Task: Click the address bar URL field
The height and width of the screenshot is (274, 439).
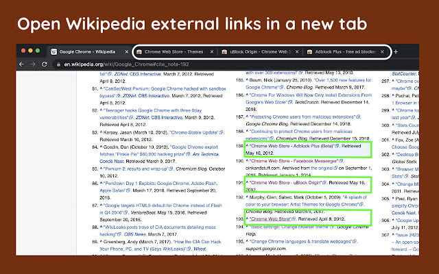Action: (235, 64)
